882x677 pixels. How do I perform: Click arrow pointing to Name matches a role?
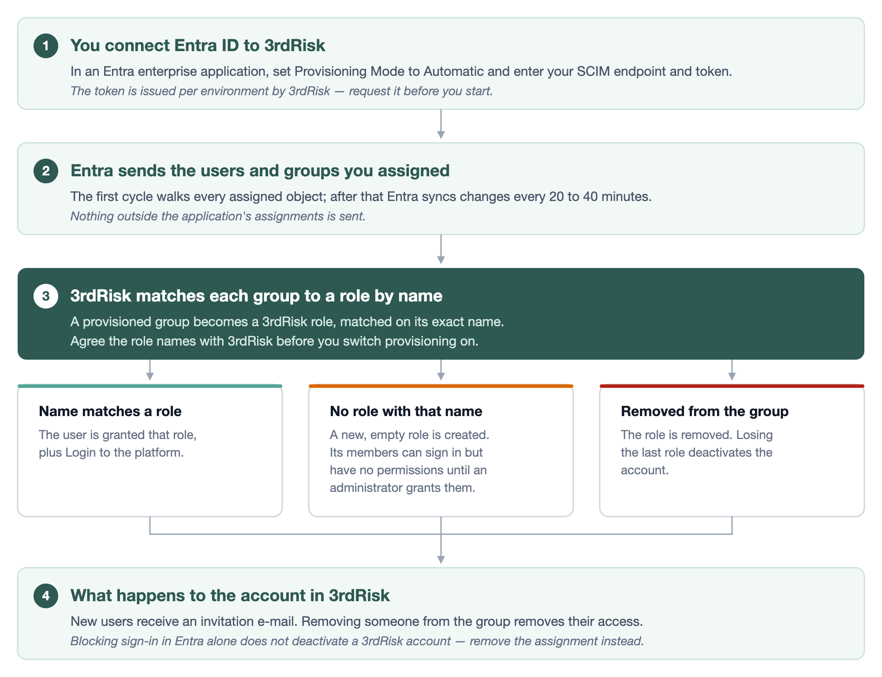coord(150,370)
